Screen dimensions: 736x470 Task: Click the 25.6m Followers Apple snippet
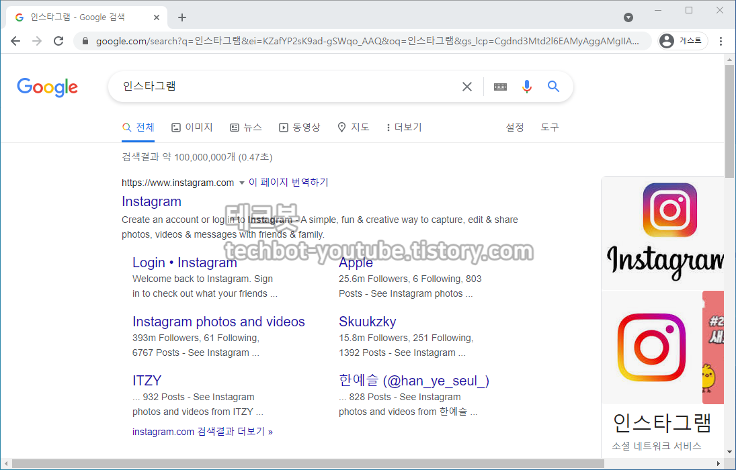(x=410, y=286)
